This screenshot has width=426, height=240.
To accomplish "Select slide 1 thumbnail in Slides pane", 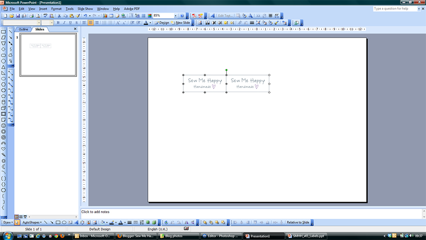I will click(x=48, y=55).
